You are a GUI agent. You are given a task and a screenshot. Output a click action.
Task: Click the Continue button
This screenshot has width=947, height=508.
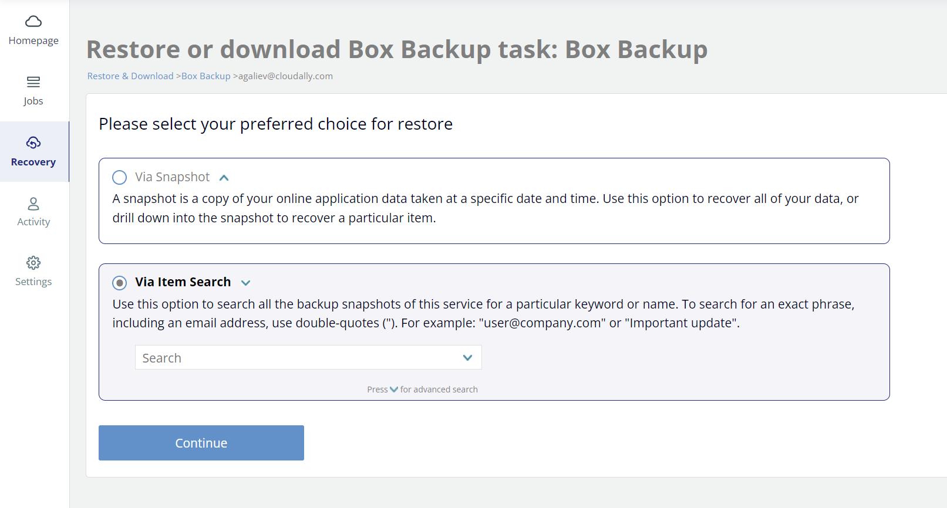point(201,443)
